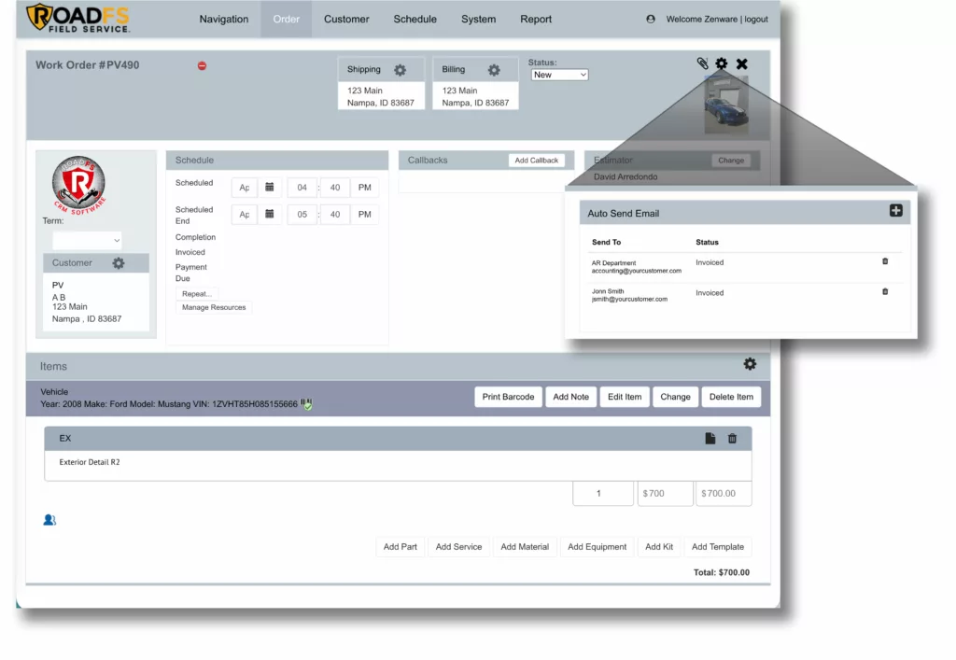Click the logout link
The height and width of the screenshot is (660, 956).
click(x=756, y=19)
